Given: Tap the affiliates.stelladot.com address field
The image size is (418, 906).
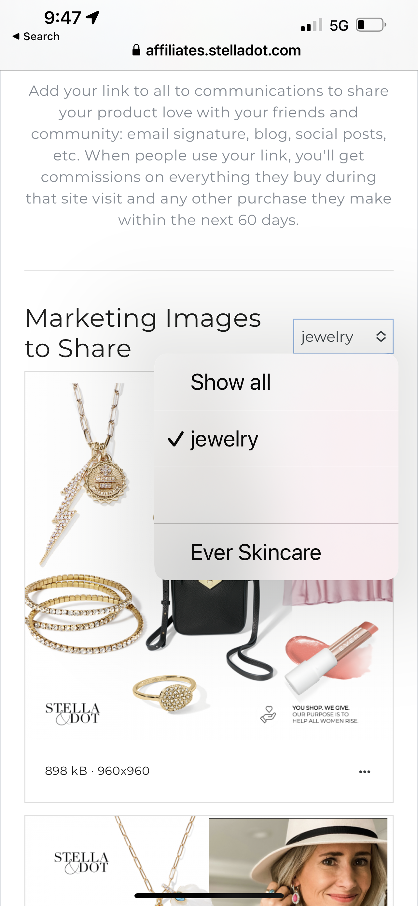Looking at the screenshot, I should [x=216, y=50].
